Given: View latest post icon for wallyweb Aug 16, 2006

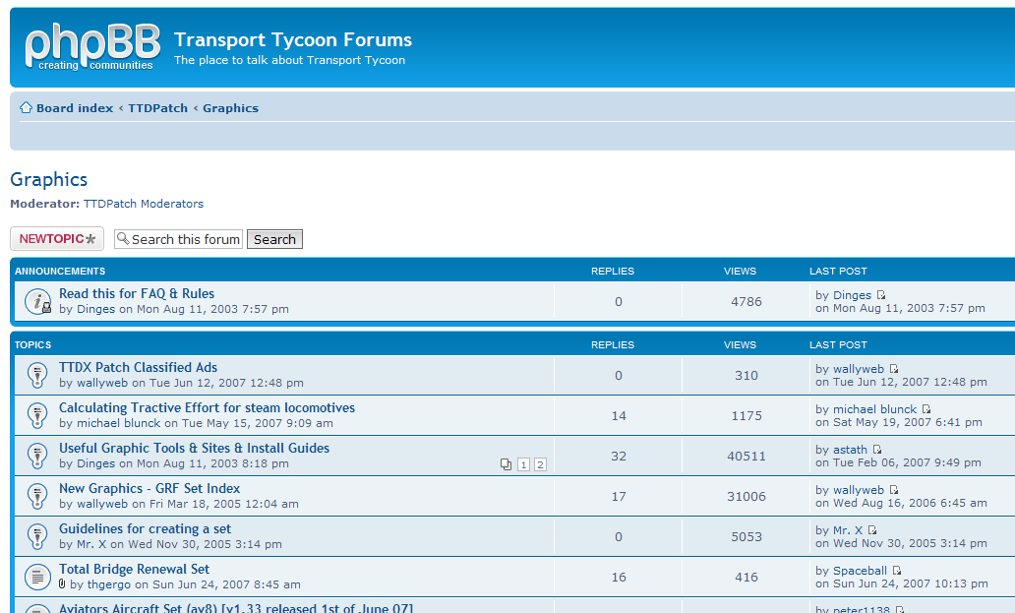Looking at the screenshot, I should pyautogui.click(x=894, y=490).
